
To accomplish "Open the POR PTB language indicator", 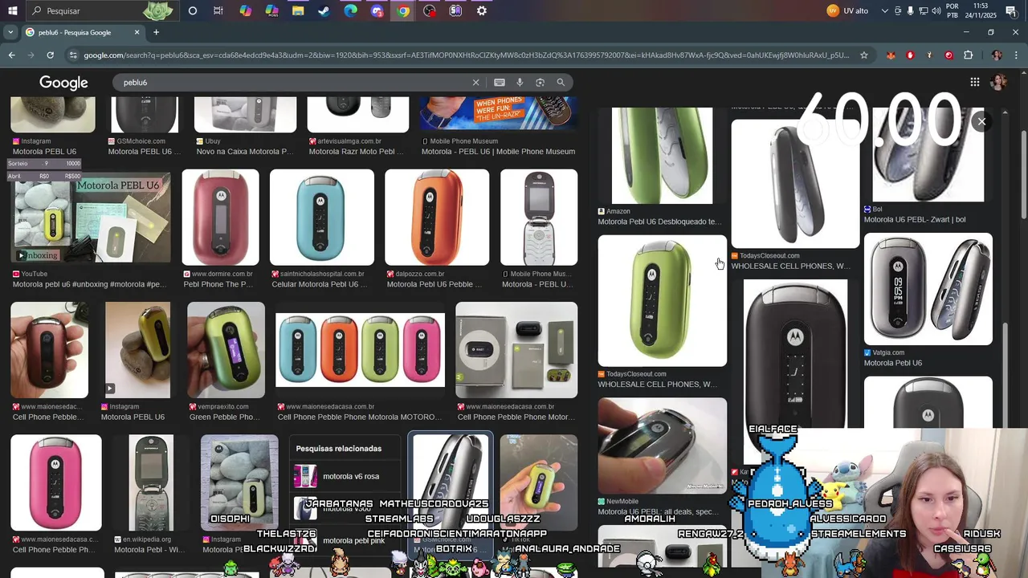I will point(952,10).
